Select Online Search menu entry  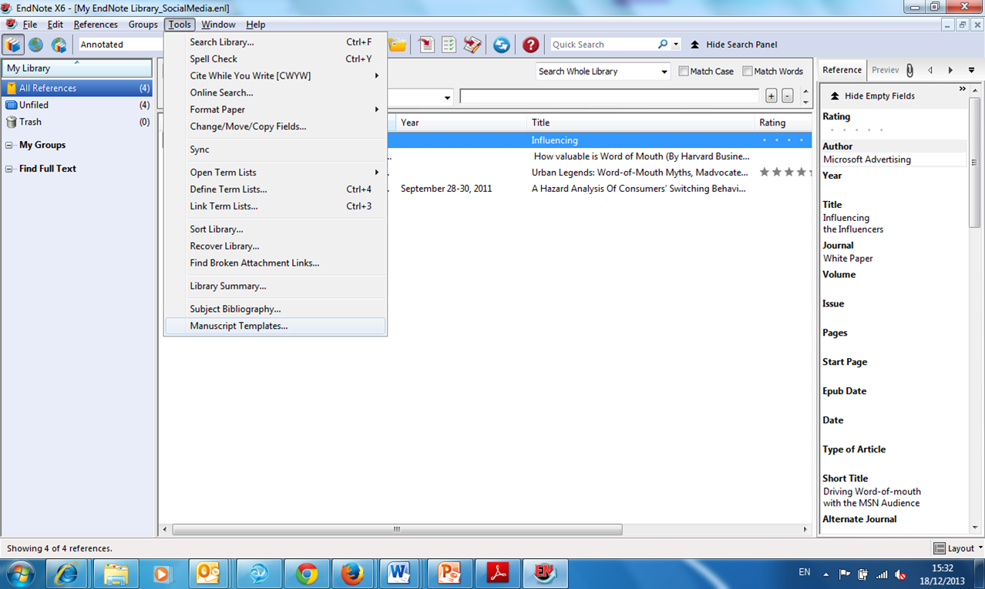[275, 92]
